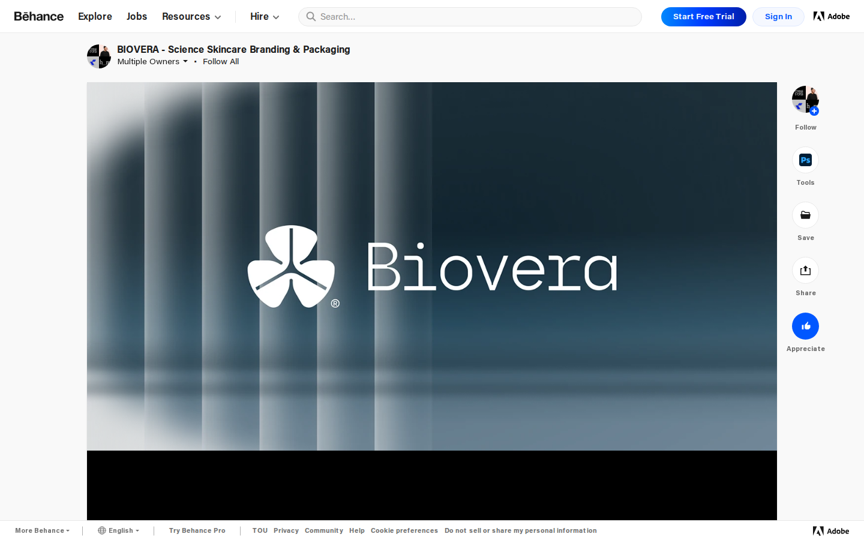The image size is (864, 540).
Task: Expand the Hire menu
Action: (264, 16)
